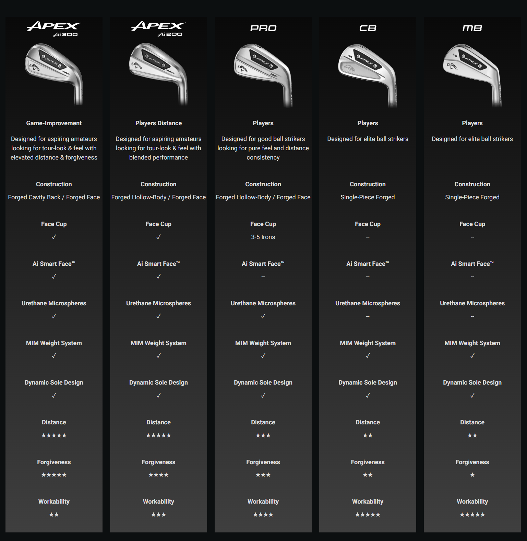527x541 pixels.
Task: Click Distance three-star rating in PRO column
Action: (263, 435)
